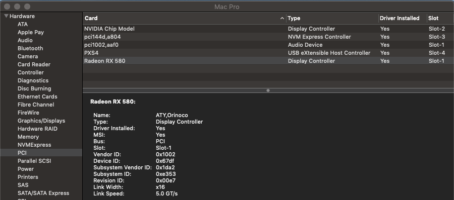Image resolution: width=454 pixels, height=200 pixels.
Task: Open Graphics/Displays section
Action: click(41, 121)
